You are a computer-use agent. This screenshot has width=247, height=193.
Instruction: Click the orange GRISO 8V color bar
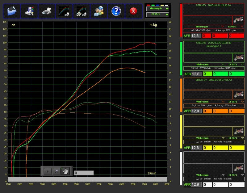point(181,95)
